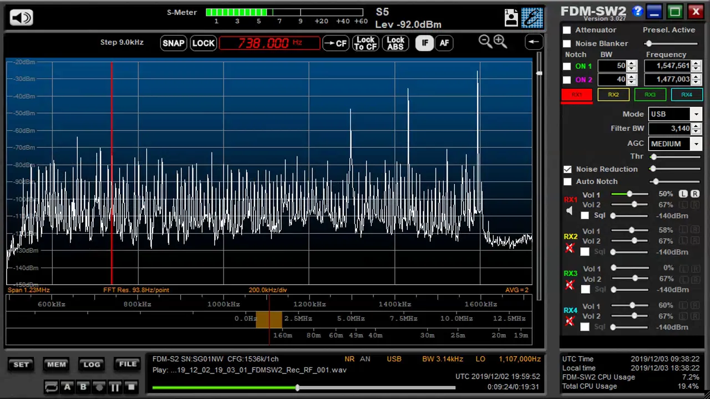Enable the Auto Notch checkbox
710x399 pixels.
pyautogui.click(x=567, y=182)
